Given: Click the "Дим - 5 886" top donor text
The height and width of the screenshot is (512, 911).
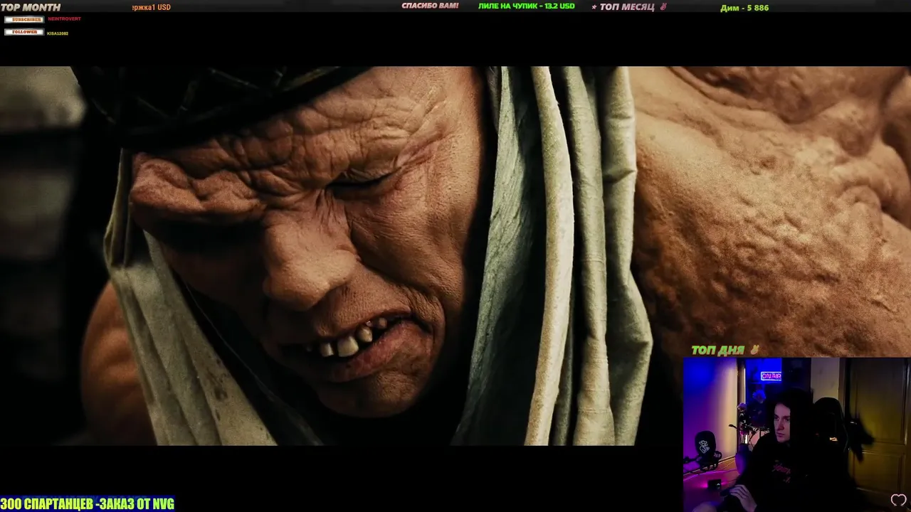Looking at the screenshot, I should click(744, 8).
